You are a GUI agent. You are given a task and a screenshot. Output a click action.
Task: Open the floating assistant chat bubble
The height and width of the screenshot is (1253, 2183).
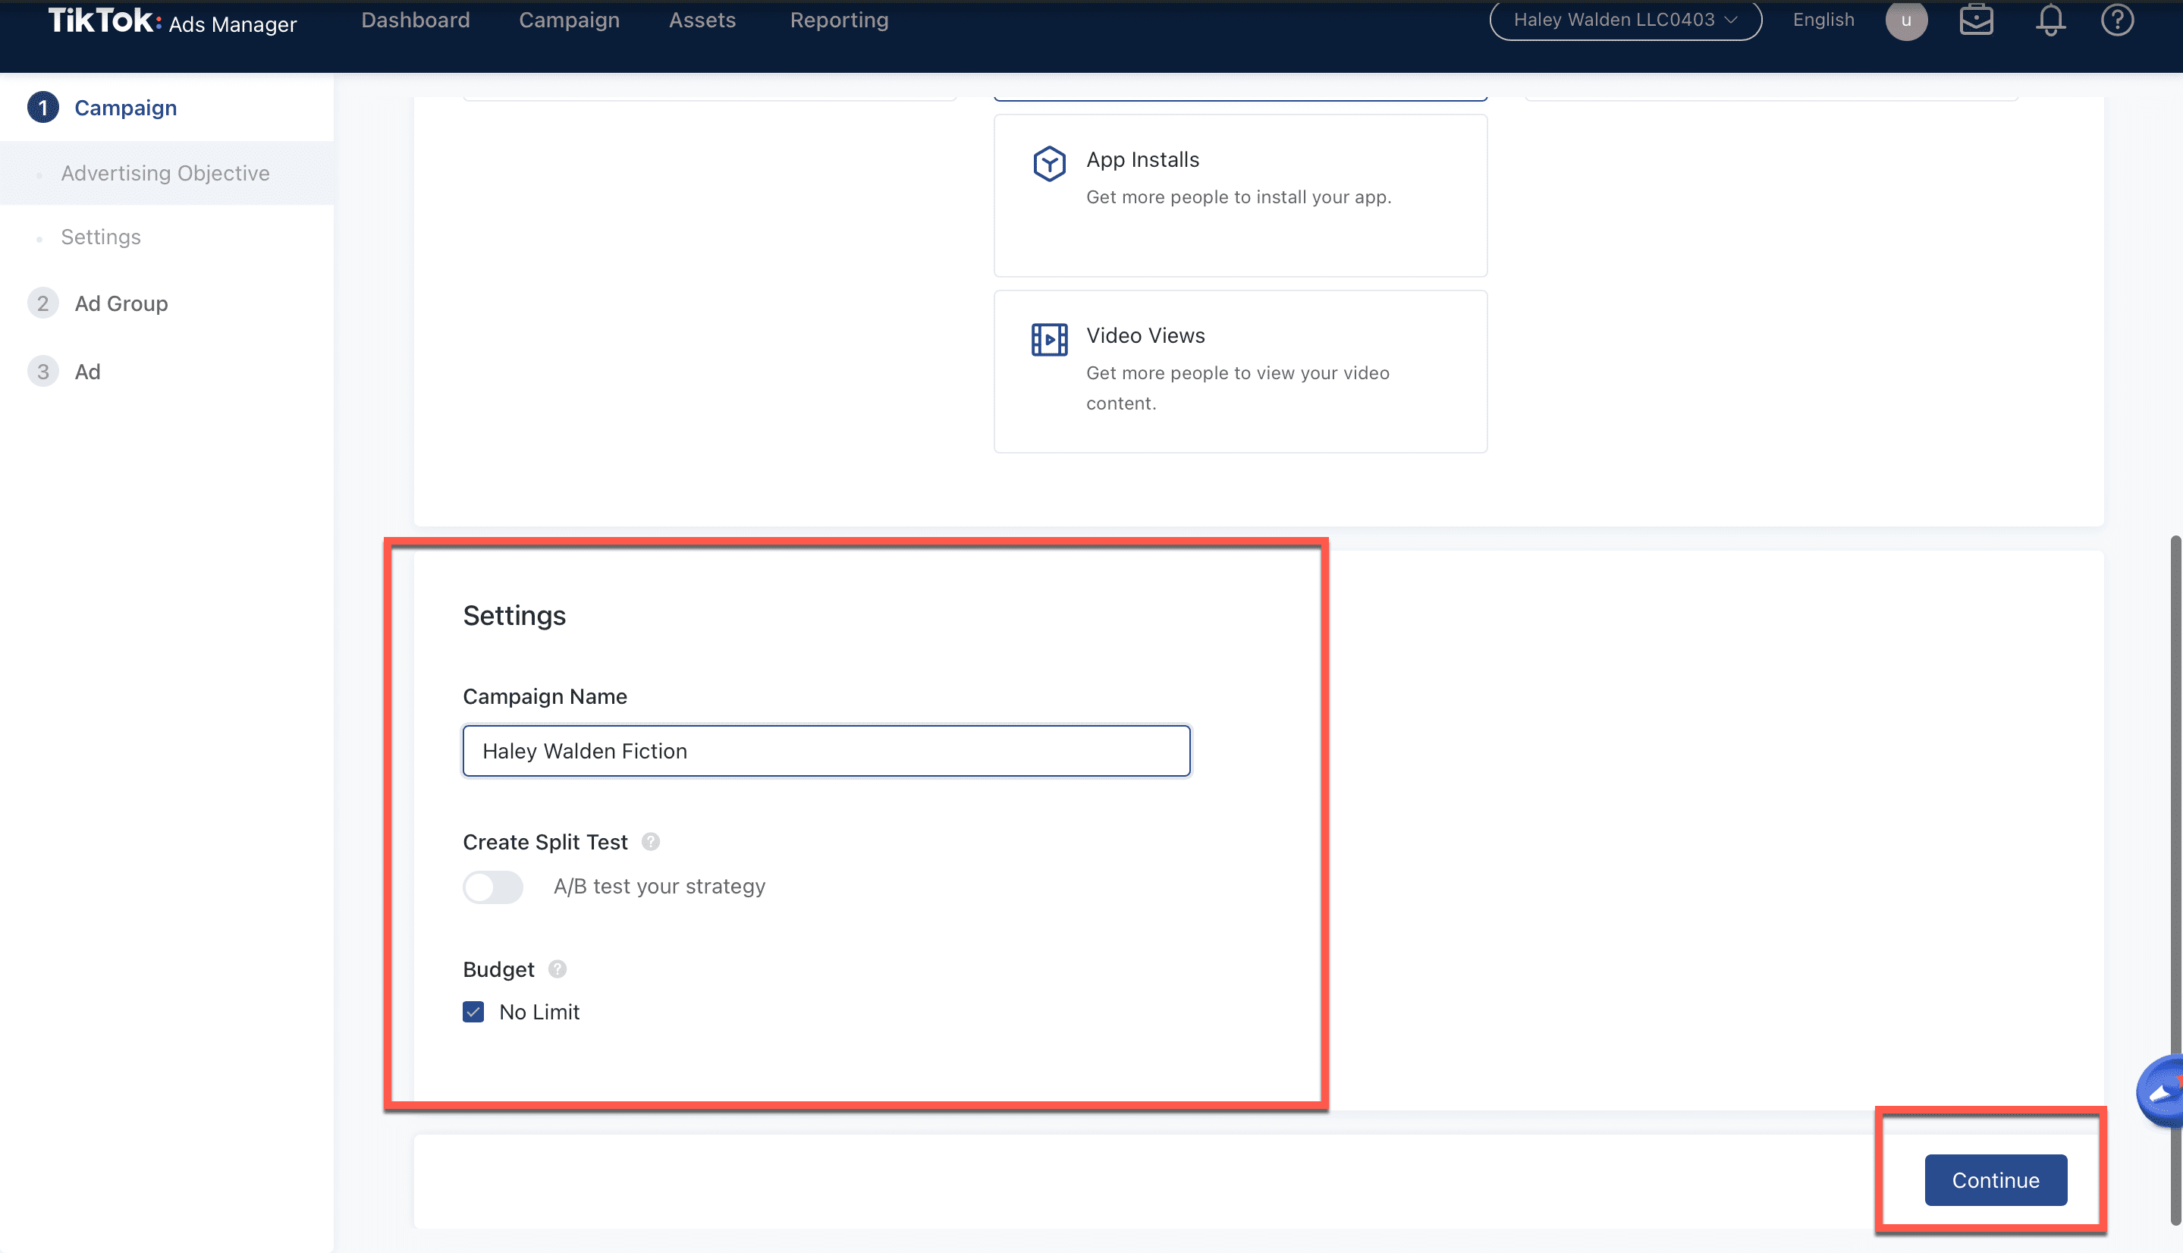point(2163,1091)
